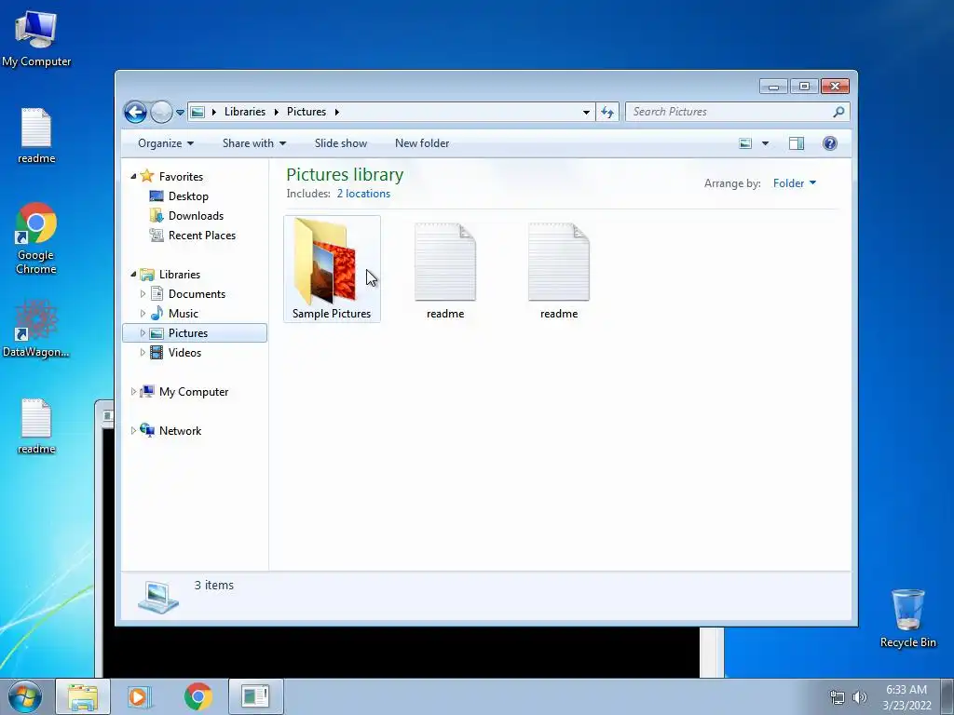Go back with the blue Back arrow
The height and width of the screenshot is (715, 954).
point(135,112)
